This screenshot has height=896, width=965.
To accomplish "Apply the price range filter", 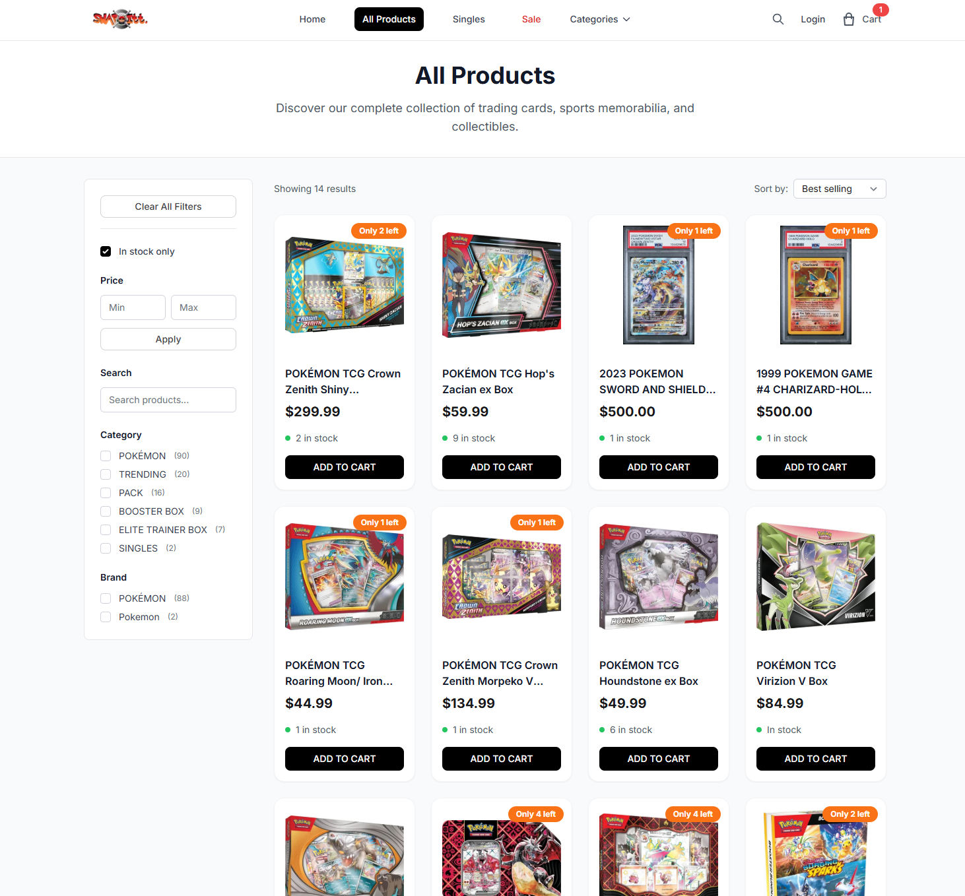I will coord(168,339).
